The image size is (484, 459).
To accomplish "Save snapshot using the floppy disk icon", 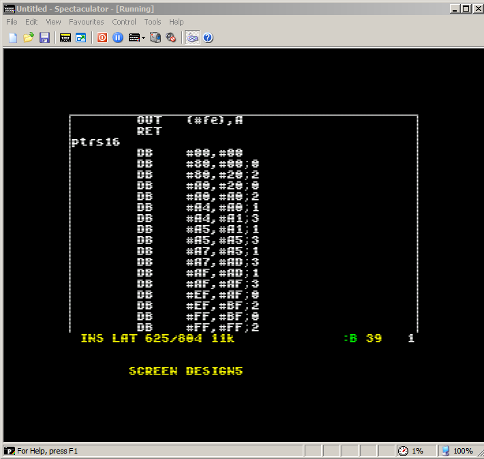I will (45, 38).
